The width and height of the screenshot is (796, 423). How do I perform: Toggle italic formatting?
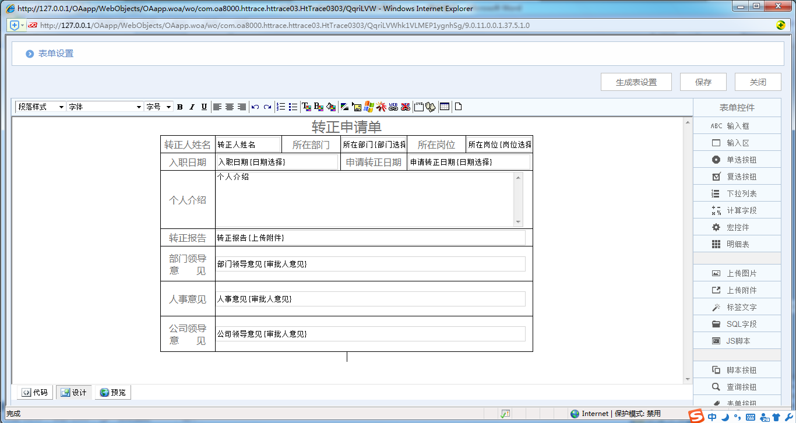tap(192, 107)
